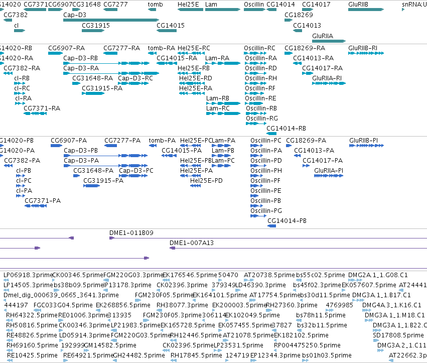Select the Dmel_dig_000639_0665_3641.3prime entry

[61, 295]
